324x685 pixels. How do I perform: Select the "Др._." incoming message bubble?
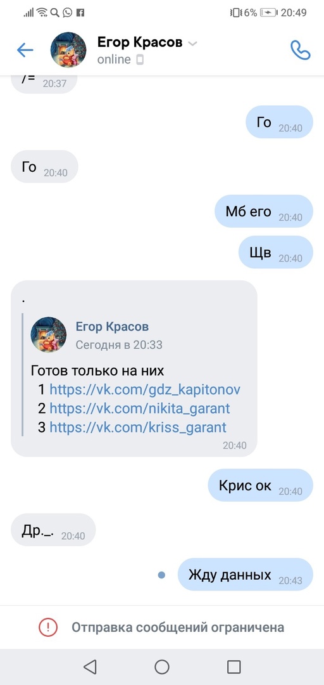point(53,530)
